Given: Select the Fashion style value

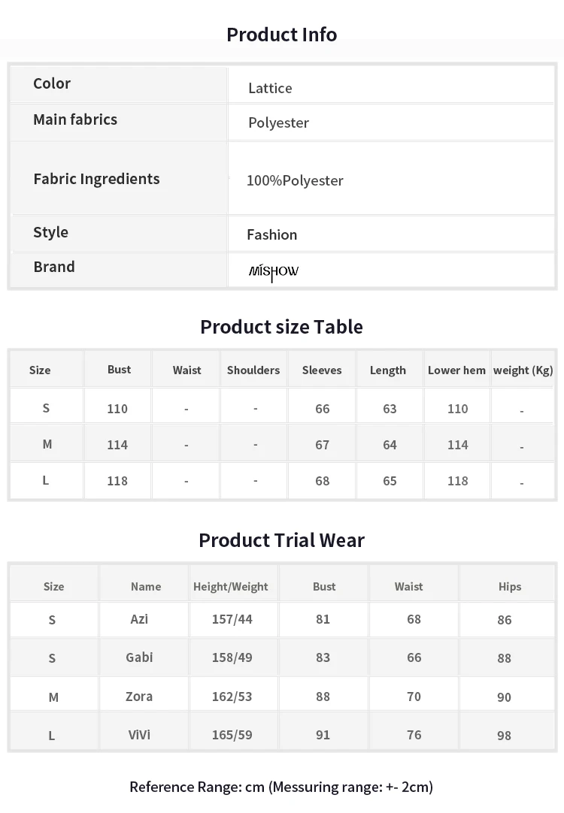Looking at the screenshot, I should (x=272, y=235).
